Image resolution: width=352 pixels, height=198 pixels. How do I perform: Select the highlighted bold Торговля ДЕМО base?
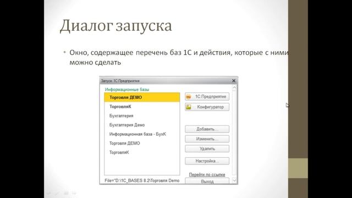(142, 97)
